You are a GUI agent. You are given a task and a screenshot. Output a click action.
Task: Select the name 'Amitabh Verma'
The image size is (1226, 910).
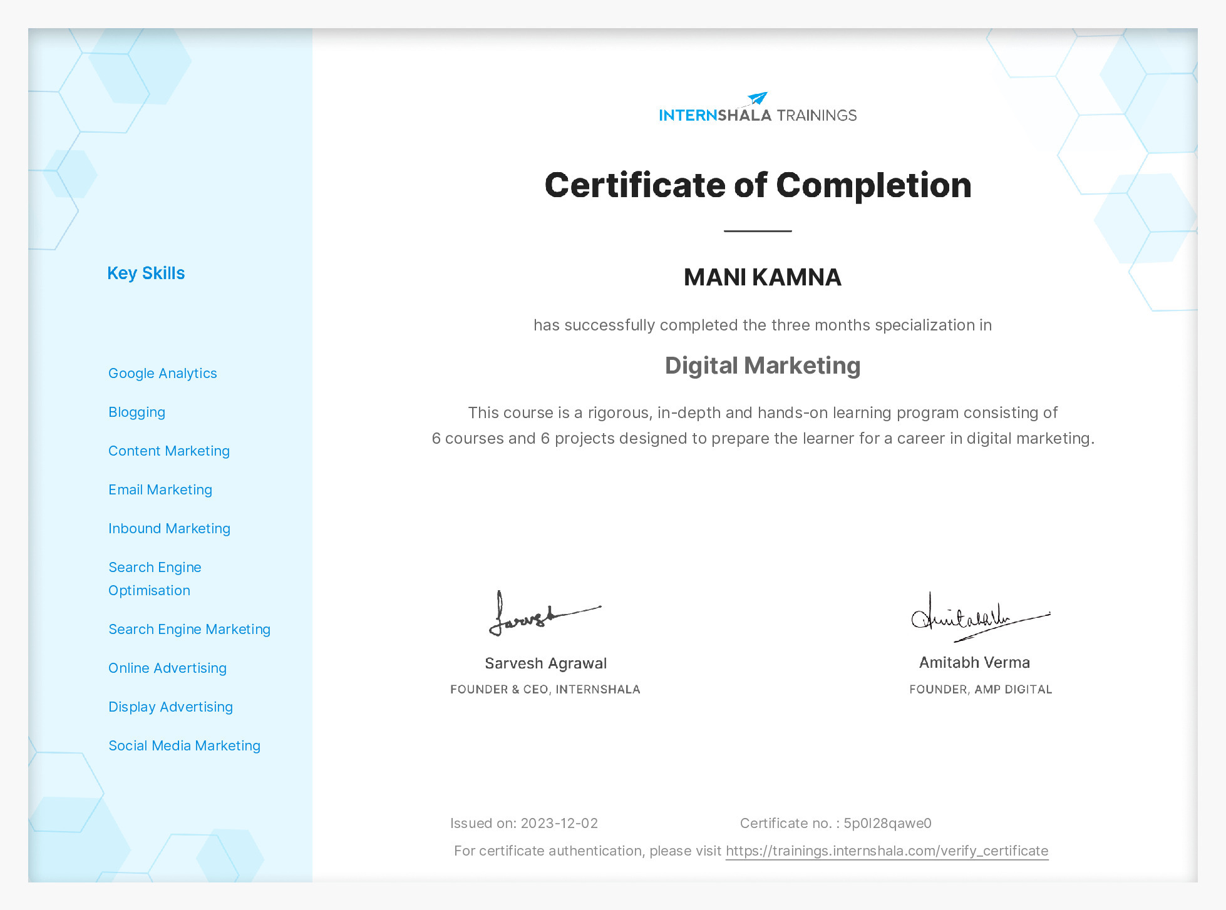[x=974, y=663]
